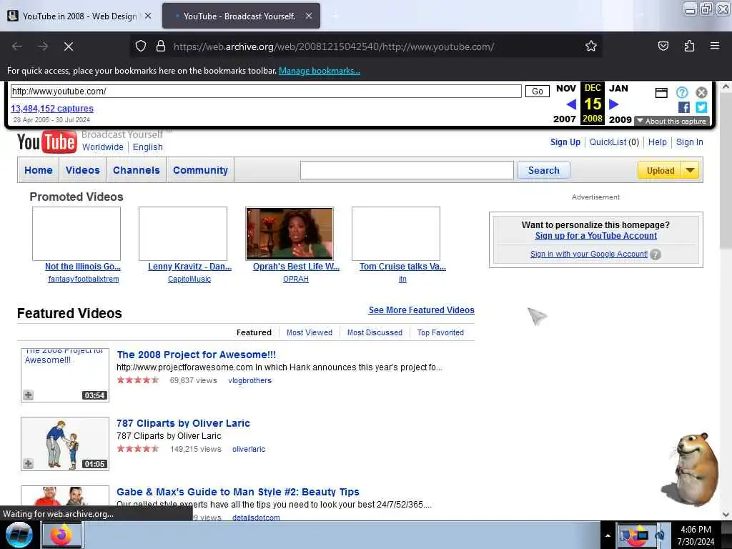
Task: Open the Worldwide location link
Action: 103,147
